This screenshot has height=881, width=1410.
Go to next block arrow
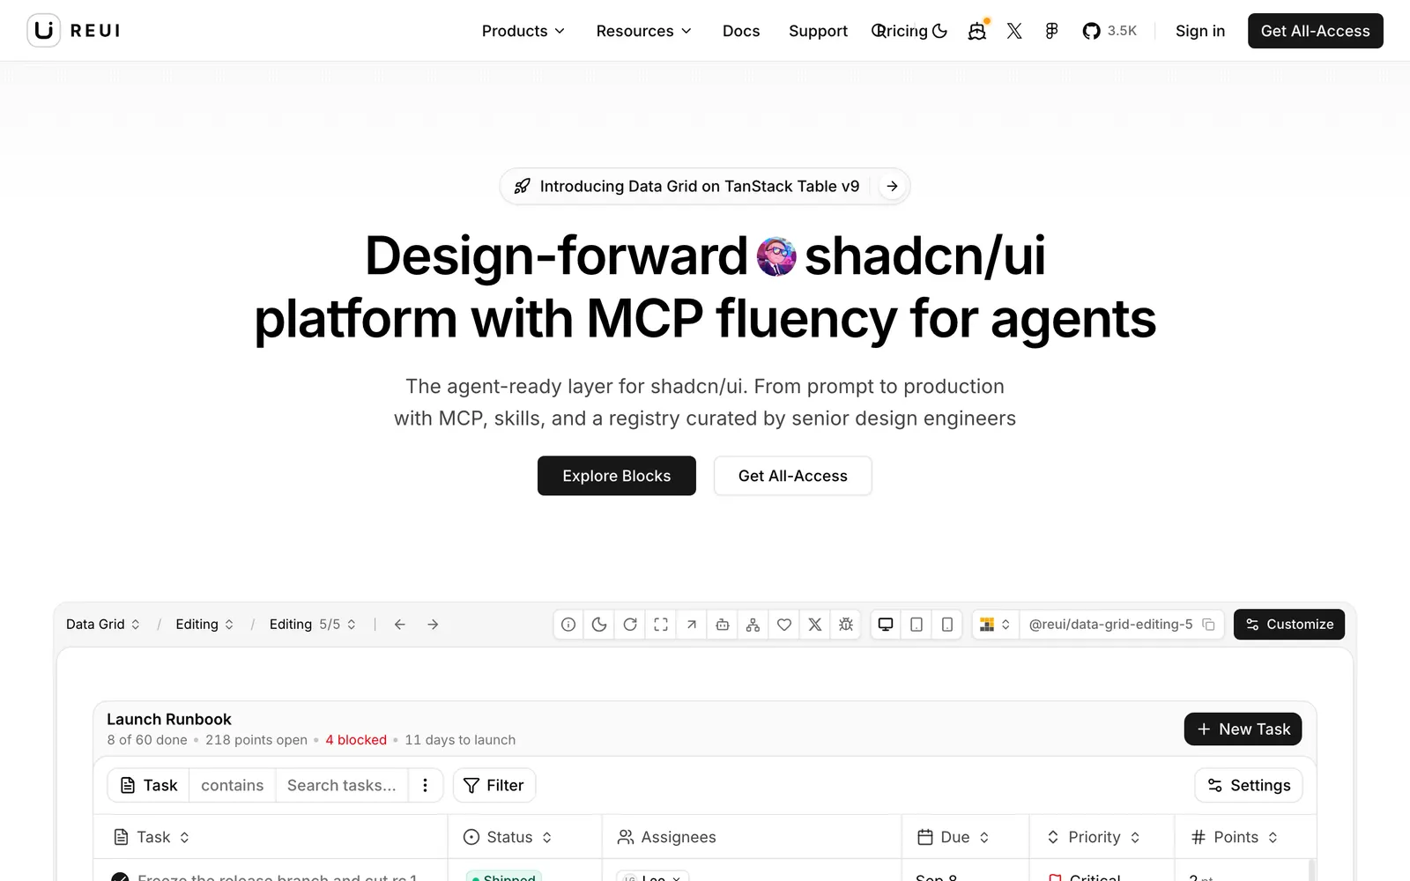pos(433,625)
